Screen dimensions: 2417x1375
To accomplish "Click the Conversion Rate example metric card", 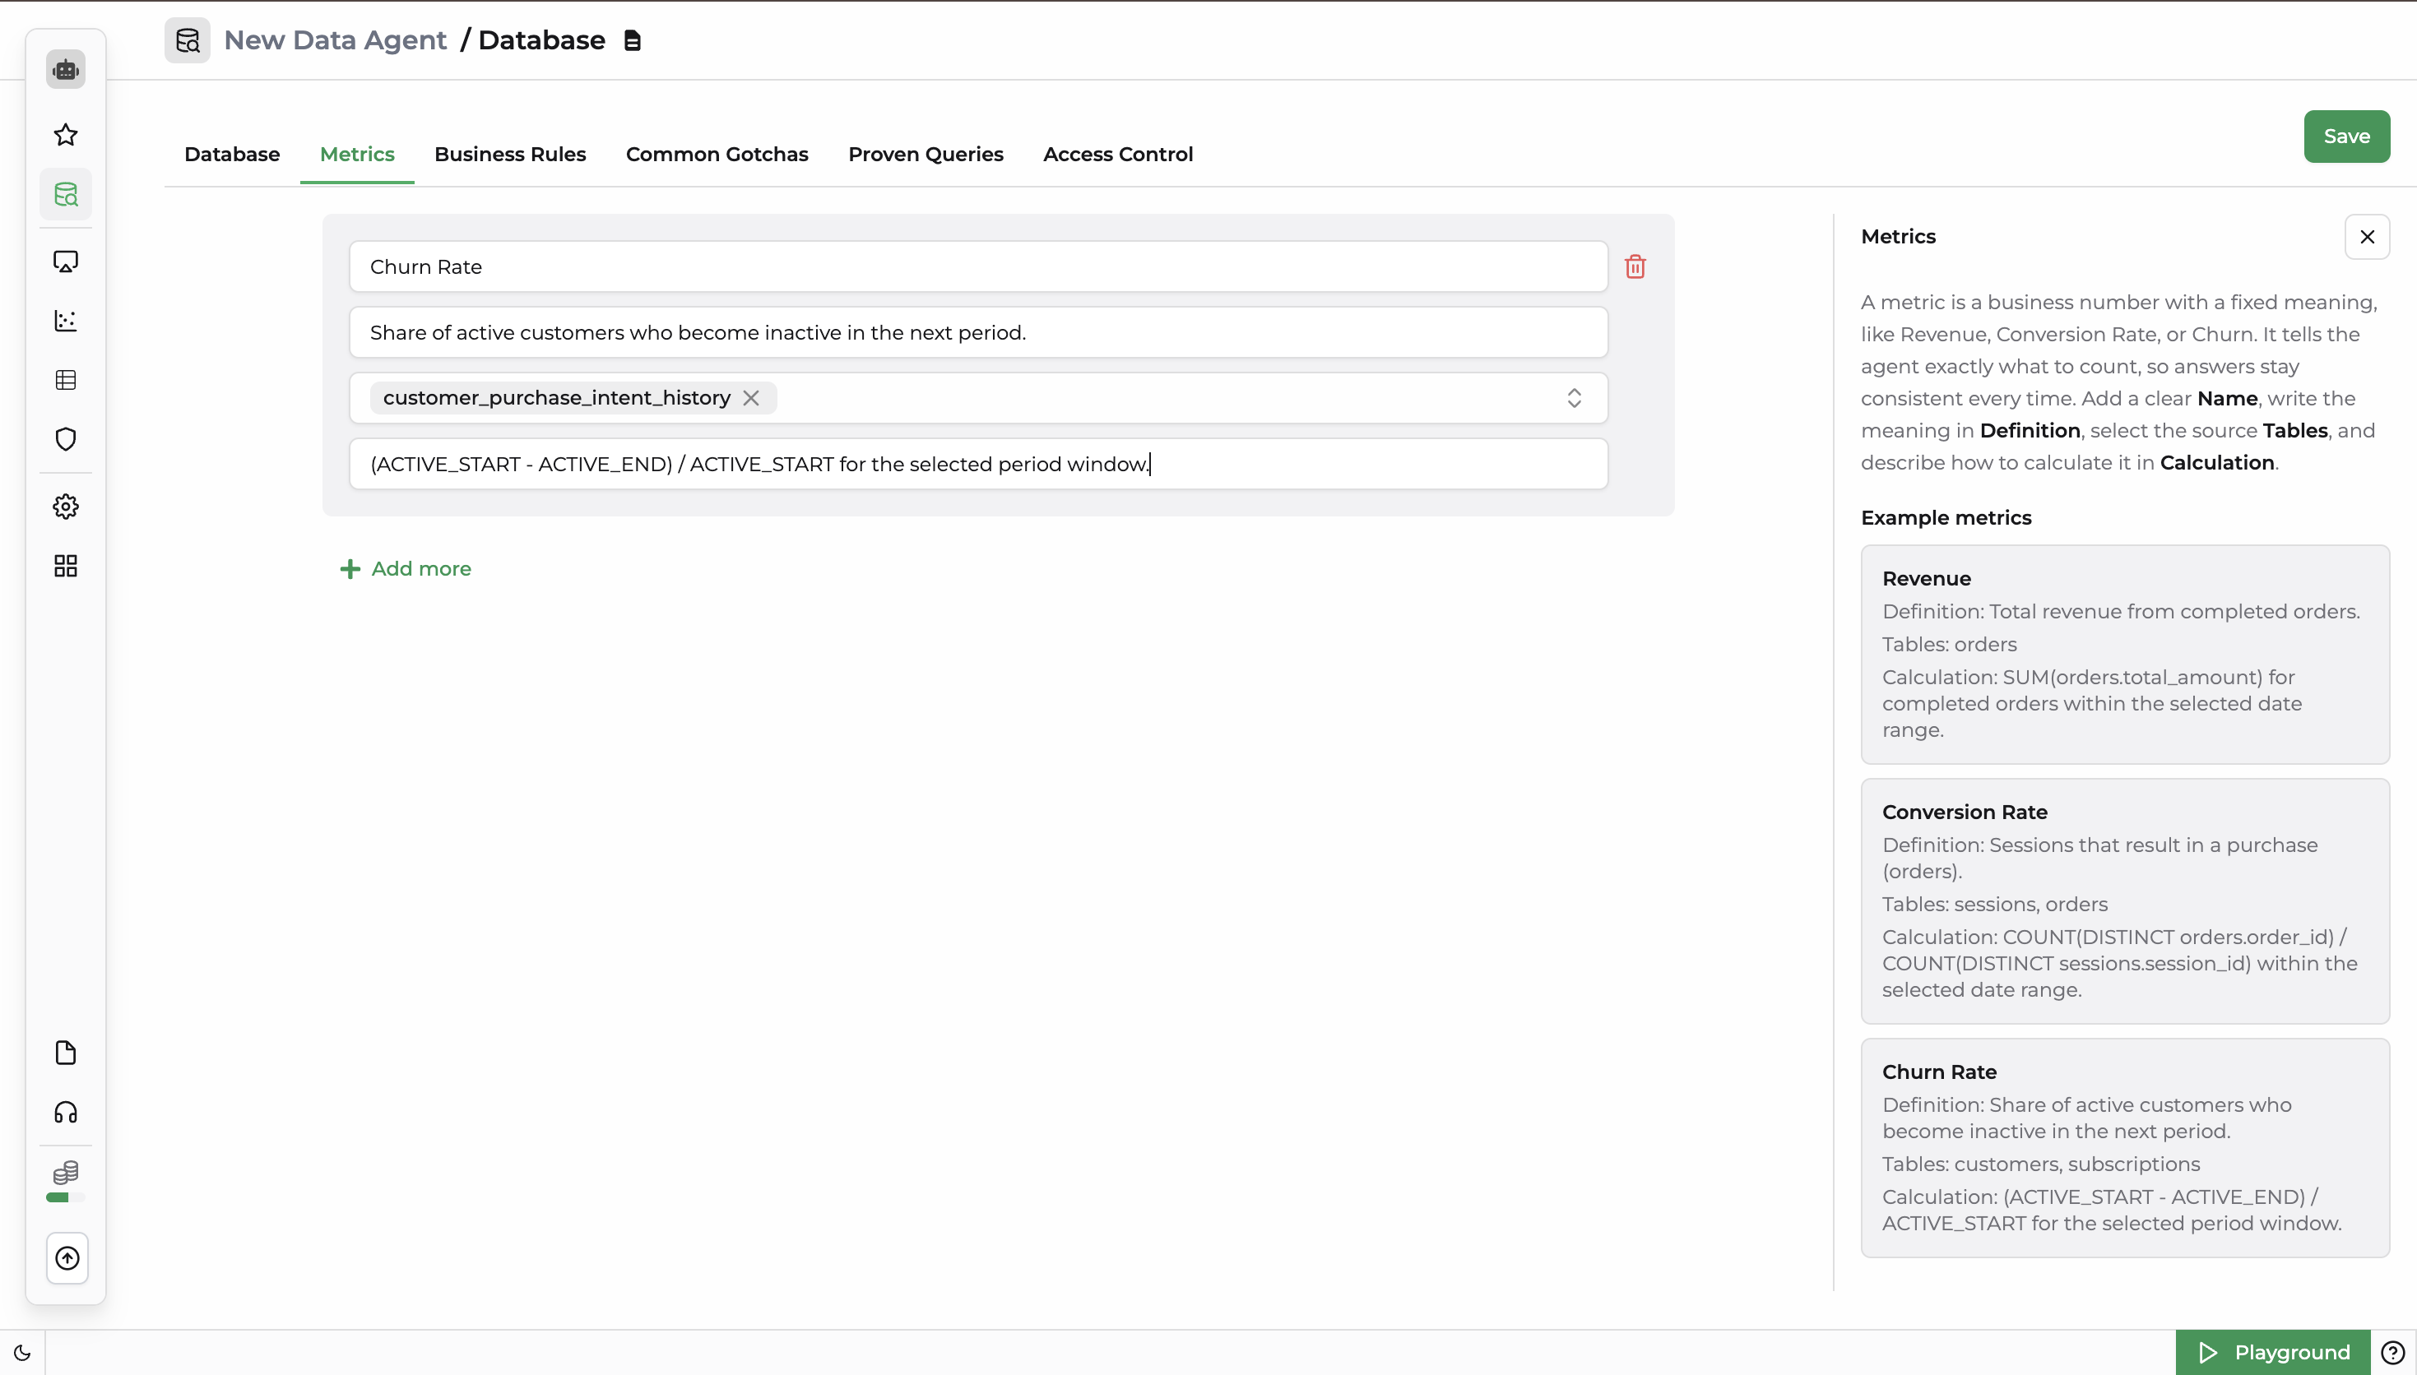I will point(2125,902).
